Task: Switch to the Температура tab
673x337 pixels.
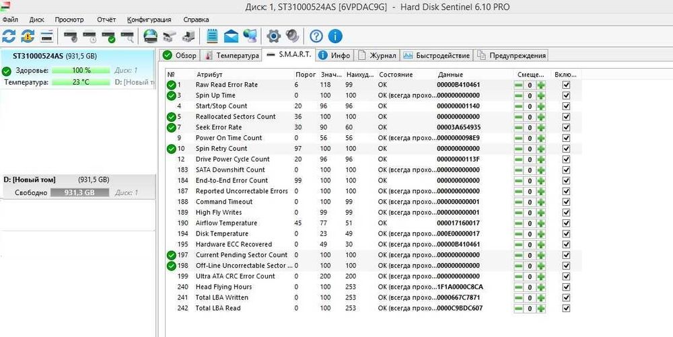Action: click(x=232, y=55)
